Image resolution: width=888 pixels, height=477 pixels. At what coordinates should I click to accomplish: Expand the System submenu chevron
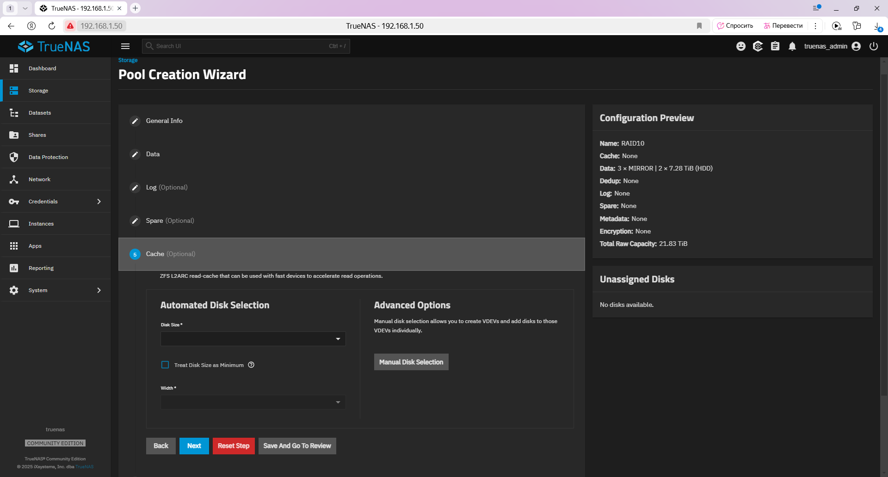click(x=99, y=290)
